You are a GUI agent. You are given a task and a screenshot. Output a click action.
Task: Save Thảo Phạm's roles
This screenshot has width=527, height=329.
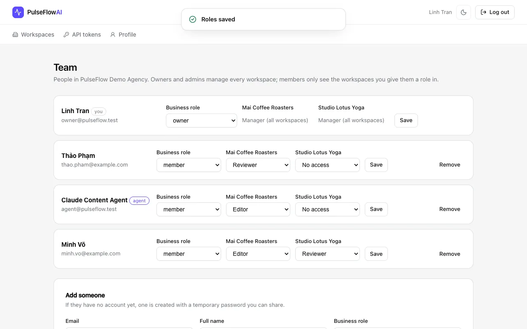[x=376, y=165]
